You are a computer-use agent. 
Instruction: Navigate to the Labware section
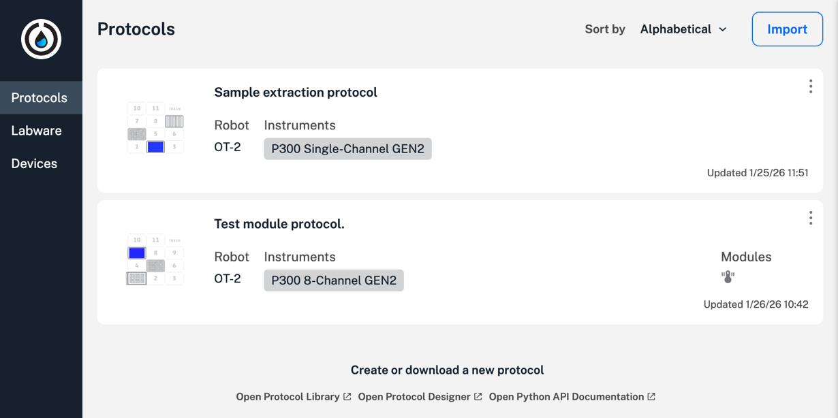tap(37, 131)
